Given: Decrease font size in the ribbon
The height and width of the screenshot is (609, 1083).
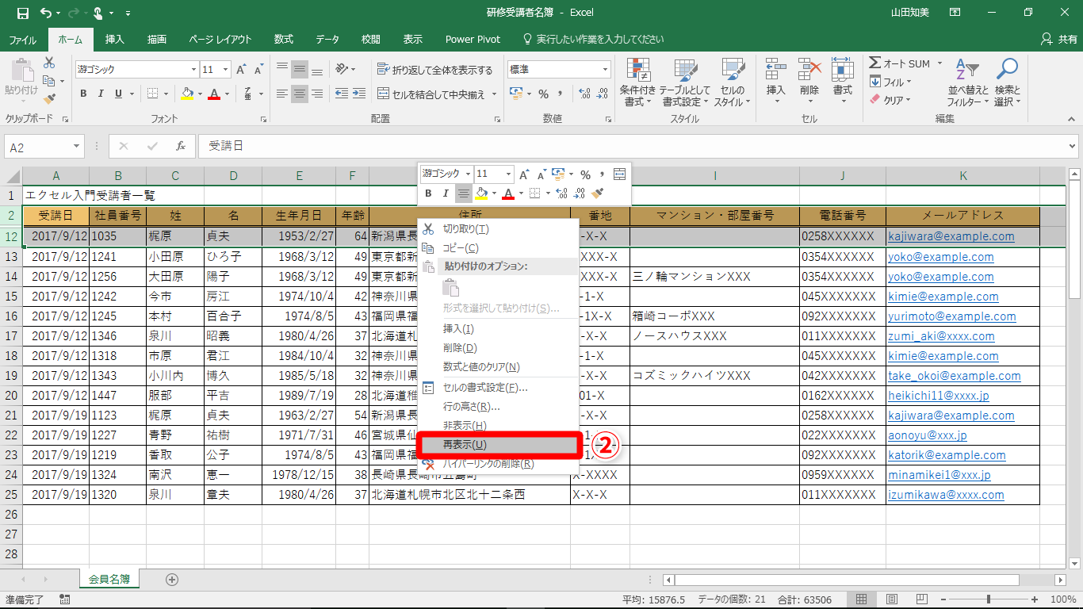Looking at the screenshot, I should click(x=259, y=70).
